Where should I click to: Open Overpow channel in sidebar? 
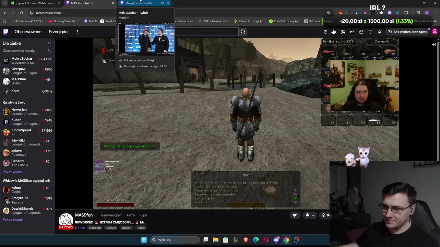tap(27, 71)
